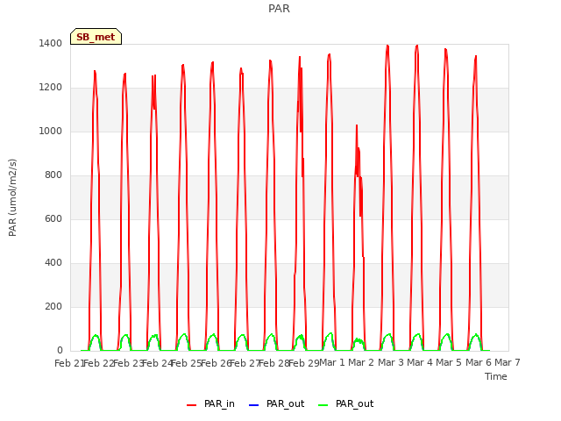
Task: Click the Mar 2 x-axis label
Action: [x=361, y=362]
